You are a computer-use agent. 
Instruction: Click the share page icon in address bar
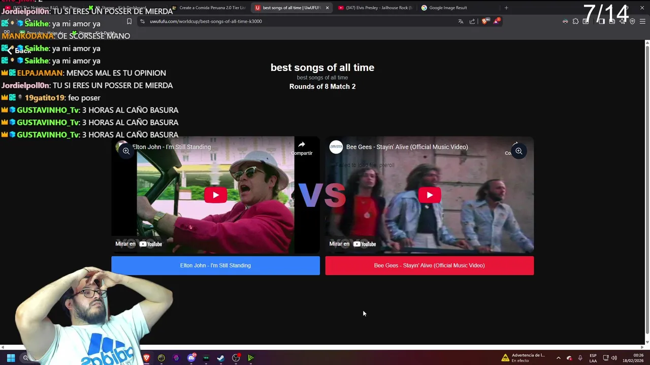472,21
